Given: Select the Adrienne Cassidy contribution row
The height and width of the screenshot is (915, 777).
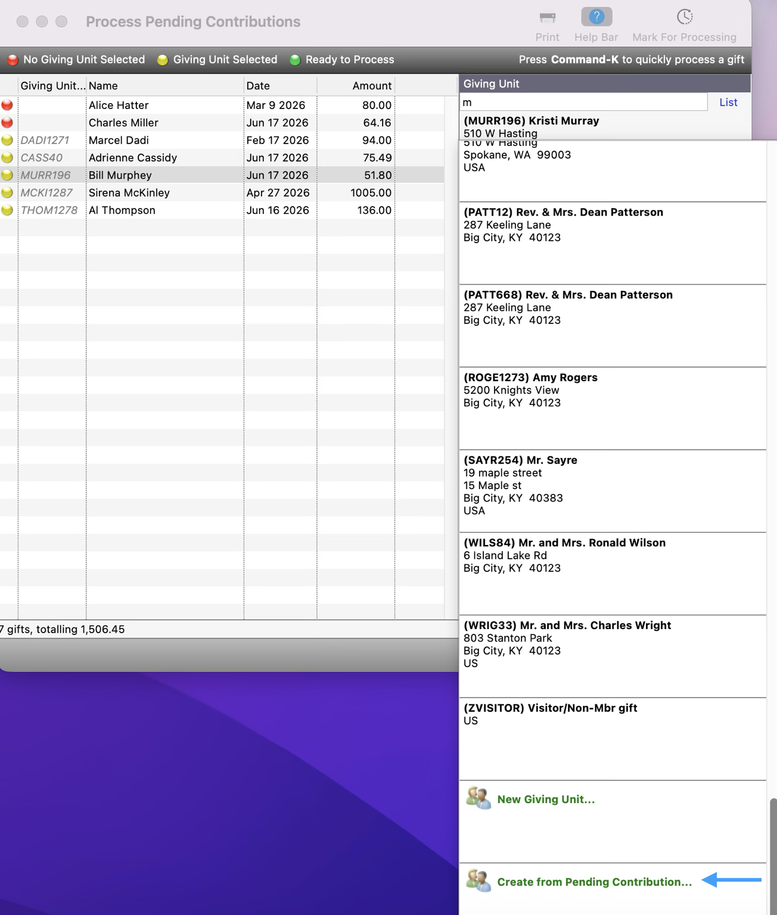Looking at the screenshot, I should (x=222, y=158).
